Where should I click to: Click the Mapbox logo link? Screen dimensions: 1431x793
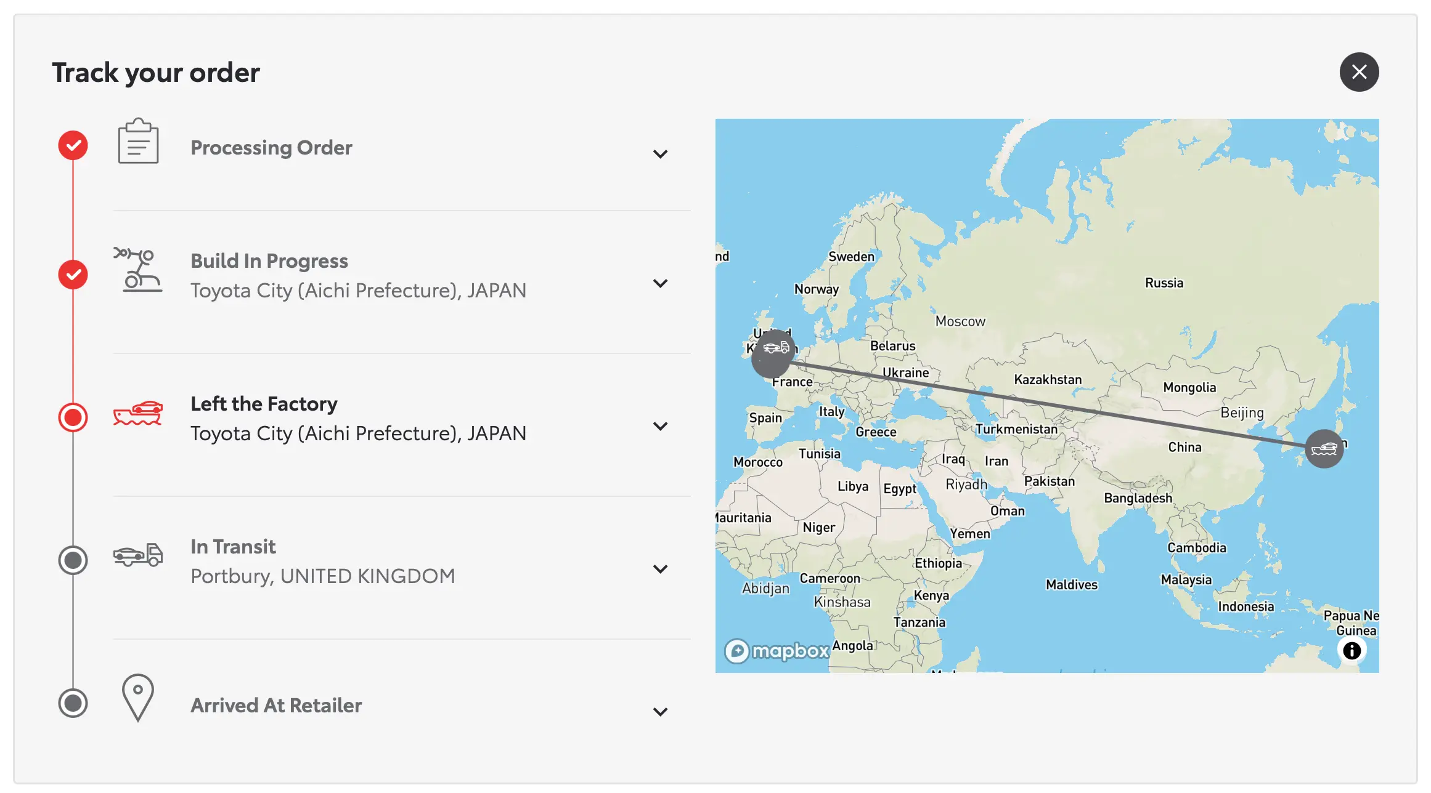(x=777, y=651)
